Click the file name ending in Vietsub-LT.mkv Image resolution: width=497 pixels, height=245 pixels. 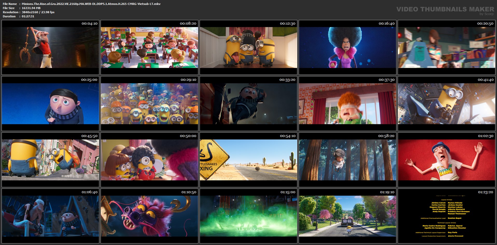tap(91, 4)
